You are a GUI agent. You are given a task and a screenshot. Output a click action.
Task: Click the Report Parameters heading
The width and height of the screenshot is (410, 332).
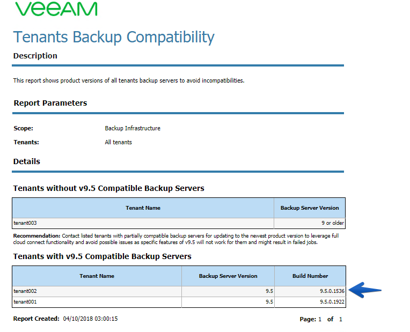[50, 103]
